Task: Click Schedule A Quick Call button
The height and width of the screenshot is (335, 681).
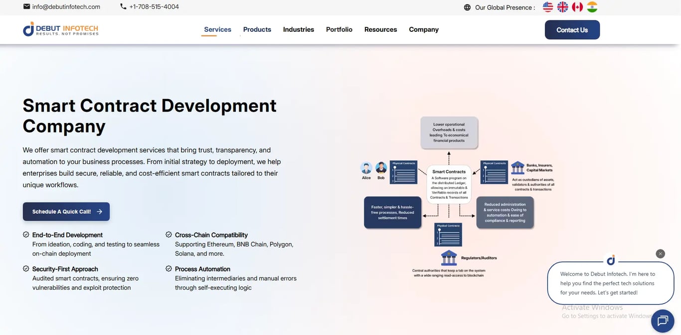Action: tap(66, 212)
